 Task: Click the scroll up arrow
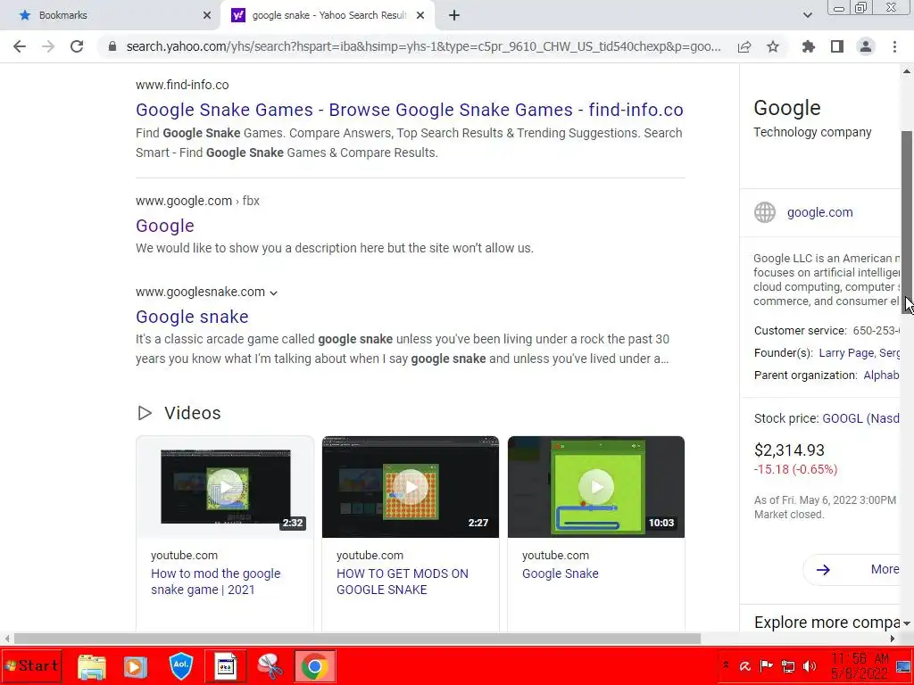pos(907,71)
